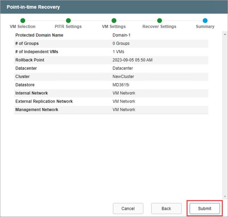
Task: Click the Rollback Point date value
Action: (132, 60)
